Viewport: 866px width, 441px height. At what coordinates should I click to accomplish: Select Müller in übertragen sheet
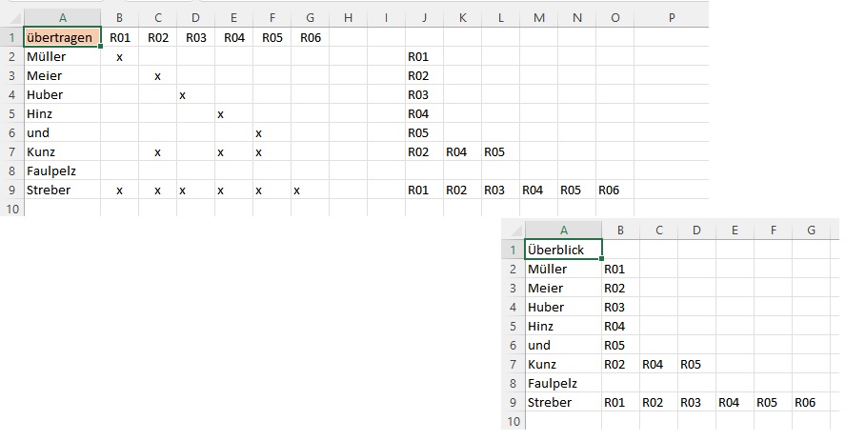63,56
